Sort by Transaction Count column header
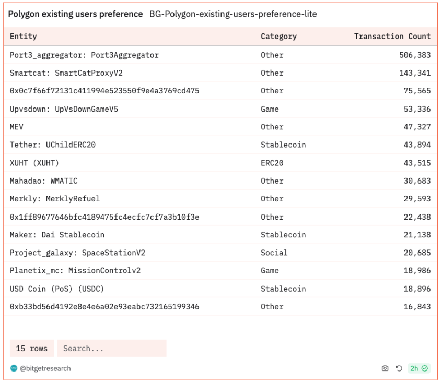This screenshot has height=383, width=442. (x=392, y=37)
